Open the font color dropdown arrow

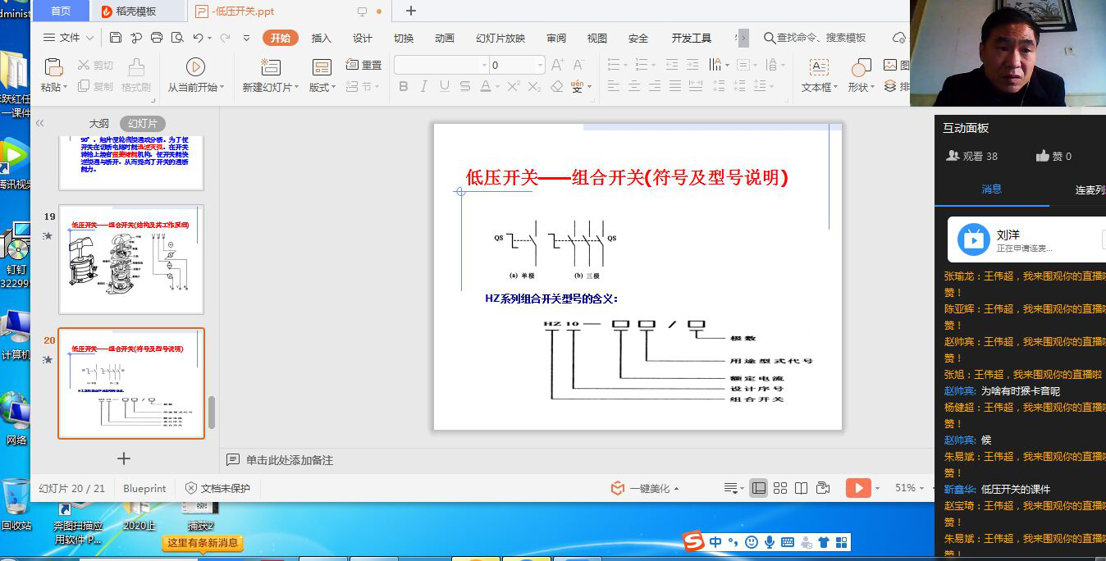(x=497, y=87)
